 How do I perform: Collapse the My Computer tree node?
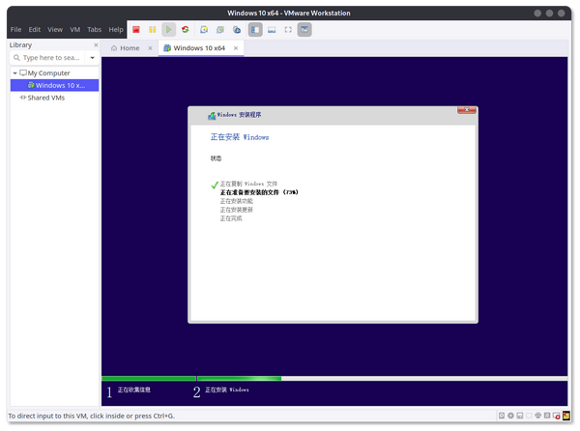pyautogui.click(x=14, y=73)
